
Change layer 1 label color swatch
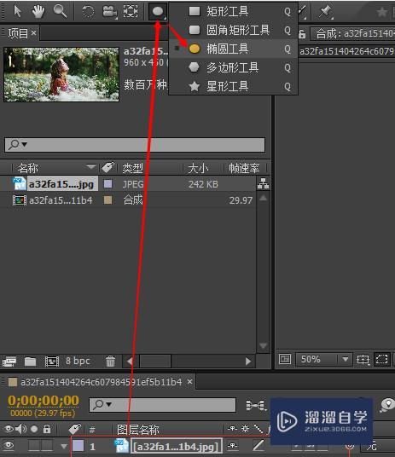[x=78, y=446]
